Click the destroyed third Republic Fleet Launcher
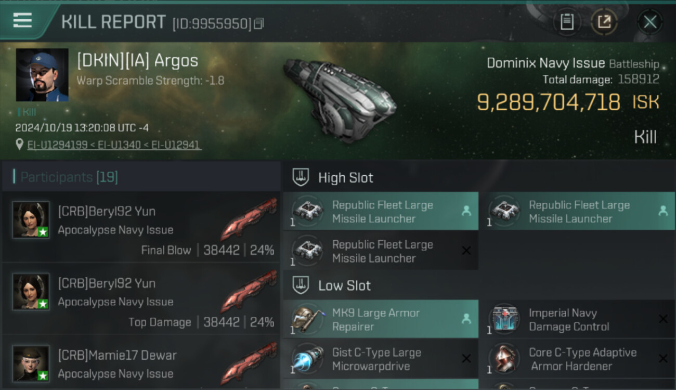 pos(381,251)
